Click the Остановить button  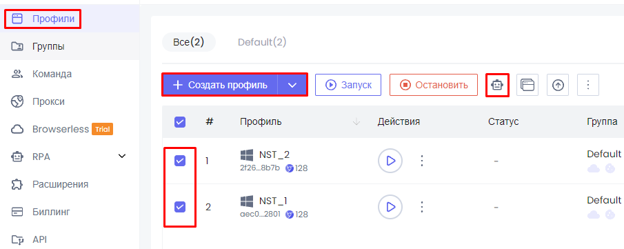point(434,85)
